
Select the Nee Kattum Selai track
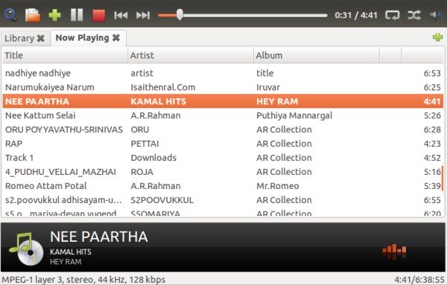click(x=223, y=115)
